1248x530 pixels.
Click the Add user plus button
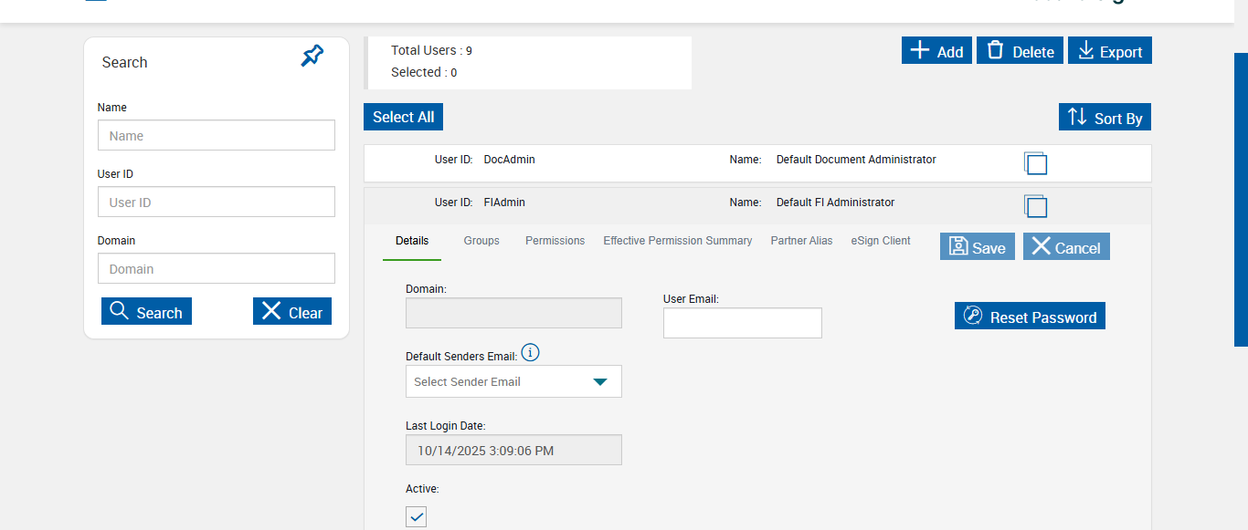(x=936, y=51)
